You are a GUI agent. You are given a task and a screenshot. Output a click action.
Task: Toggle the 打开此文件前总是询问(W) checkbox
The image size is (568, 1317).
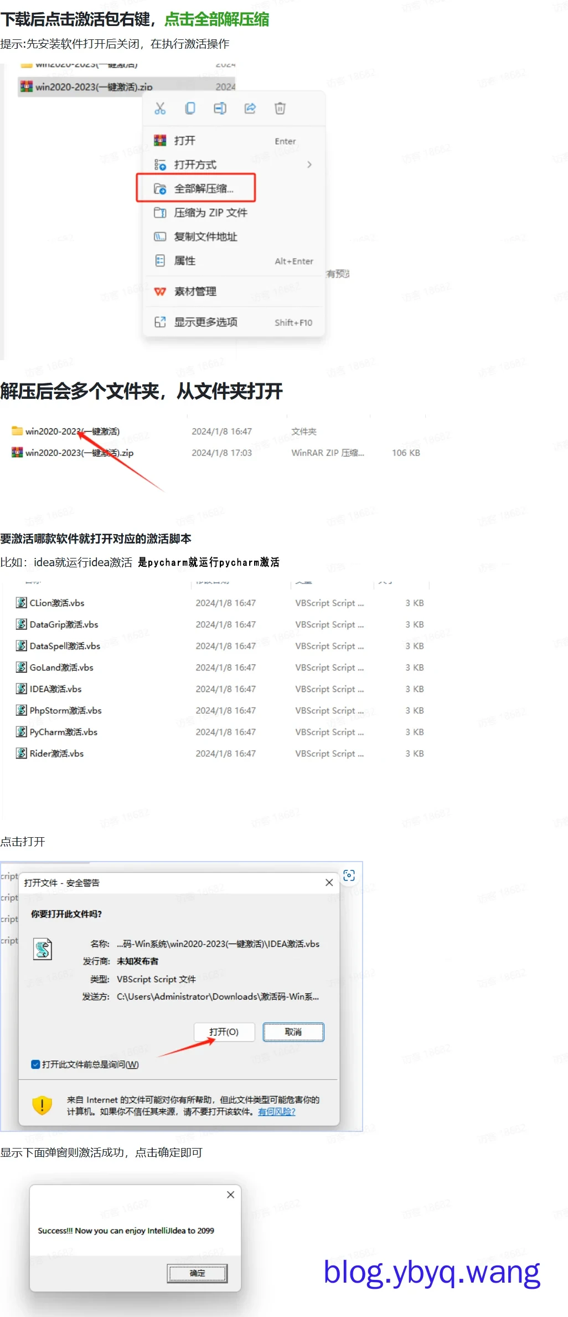[x=35, y=1064]
